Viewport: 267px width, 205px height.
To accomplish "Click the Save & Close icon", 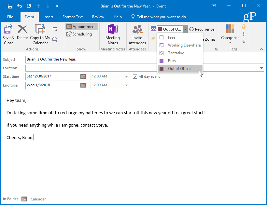I will click(8, 30).
